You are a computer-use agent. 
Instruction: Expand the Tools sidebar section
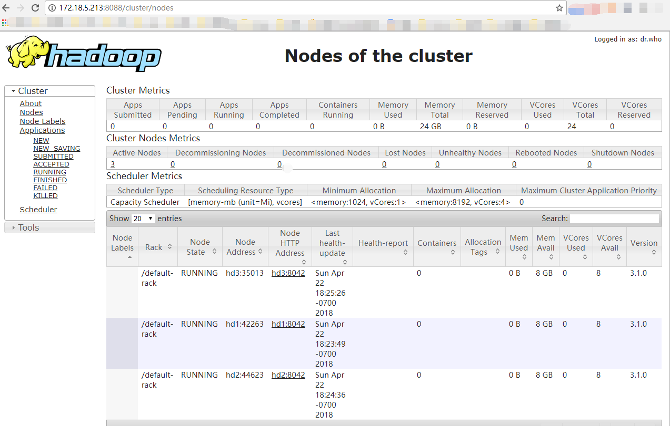(x=49, y=227)
